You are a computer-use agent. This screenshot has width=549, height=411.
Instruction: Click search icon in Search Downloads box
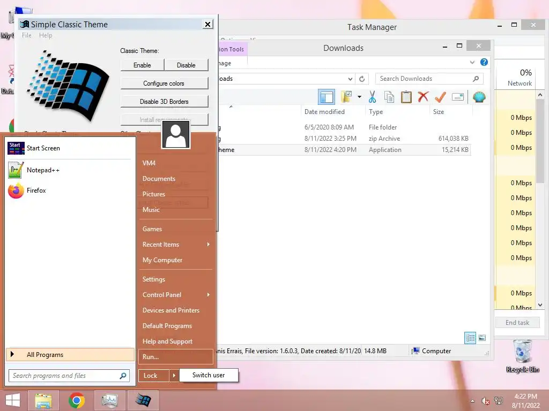pyautogui.click(x=476, y=79)
